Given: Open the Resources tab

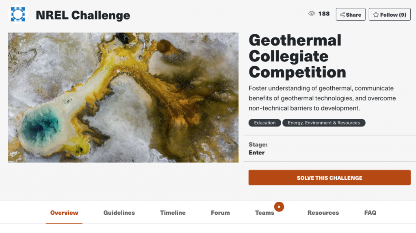Looking at the screenshot, I should tap(323, 213).
